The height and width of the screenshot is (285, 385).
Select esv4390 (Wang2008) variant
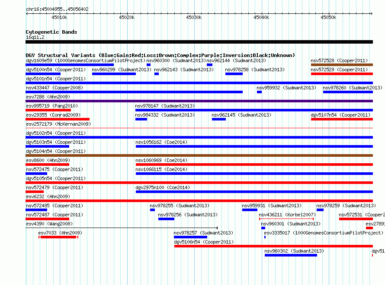(x=49, y=224)
